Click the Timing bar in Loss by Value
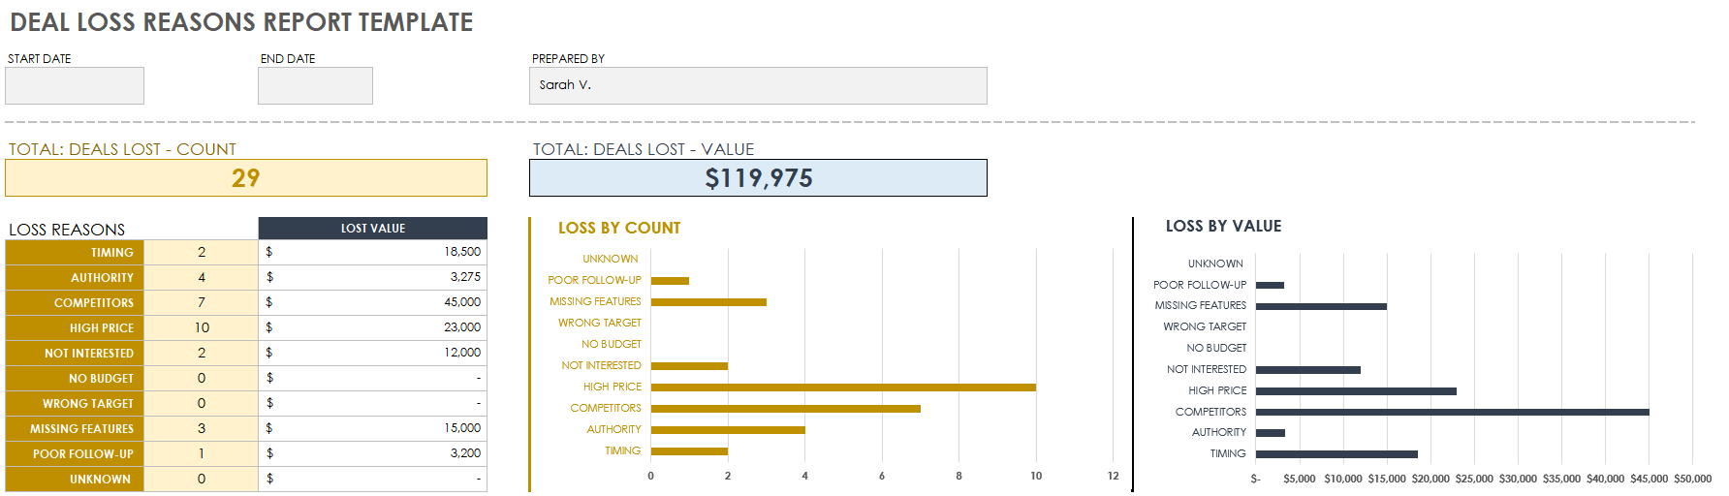The height and width of the screenshot is (496, 1729). point(1336,454)
